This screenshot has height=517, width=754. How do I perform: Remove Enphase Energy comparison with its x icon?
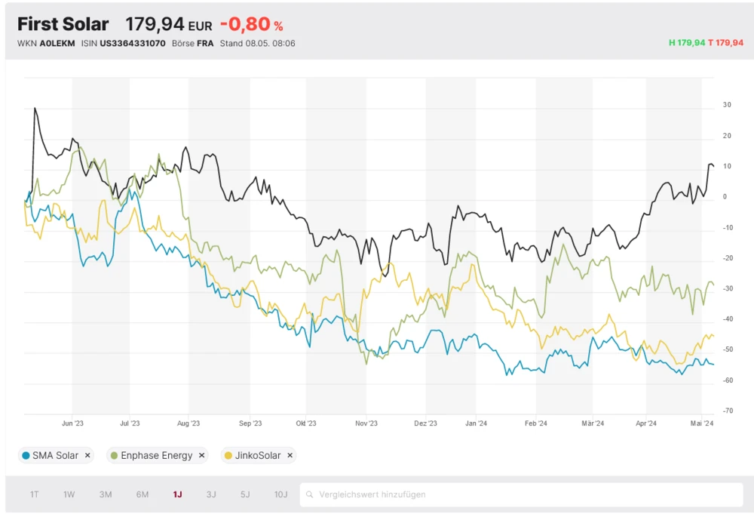click(201, 456)
